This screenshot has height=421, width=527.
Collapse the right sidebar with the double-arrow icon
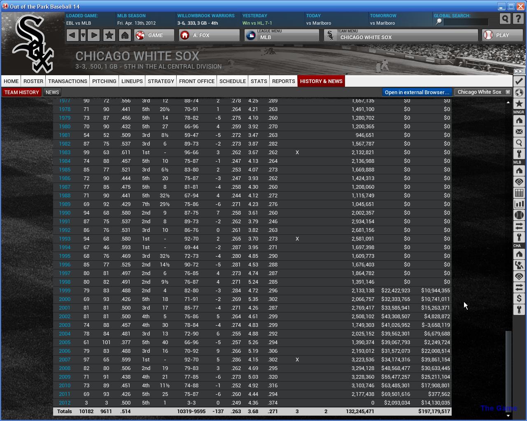[518, 71]
